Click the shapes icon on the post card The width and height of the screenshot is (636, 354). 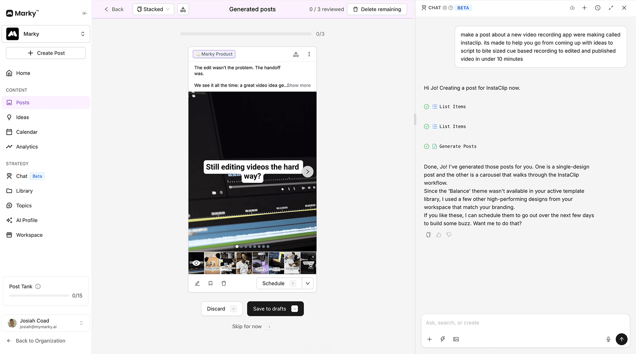[x=296, y=54]
